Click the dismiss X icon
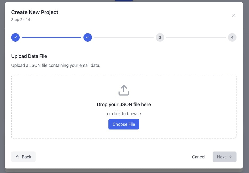This screenshot has height=173, width=249. (x=234, y=15)
